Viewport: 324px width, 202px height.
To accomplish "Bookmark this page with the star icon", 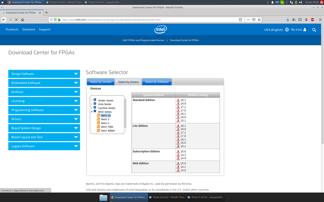I will 259,19.
